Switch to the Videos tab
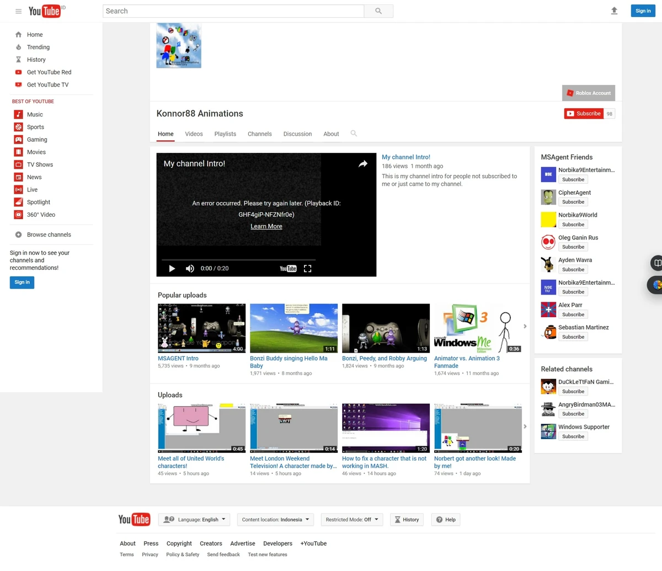The height and width of the screenshot is (571, 662). [194, 134]
